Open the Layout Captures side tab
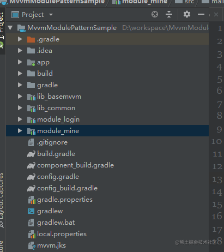The height and width of the screenshot is (252, 224). [x=2, y=200]
